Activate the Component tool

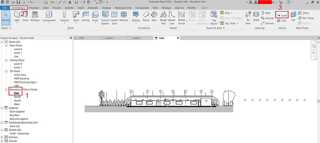(49, 16)
